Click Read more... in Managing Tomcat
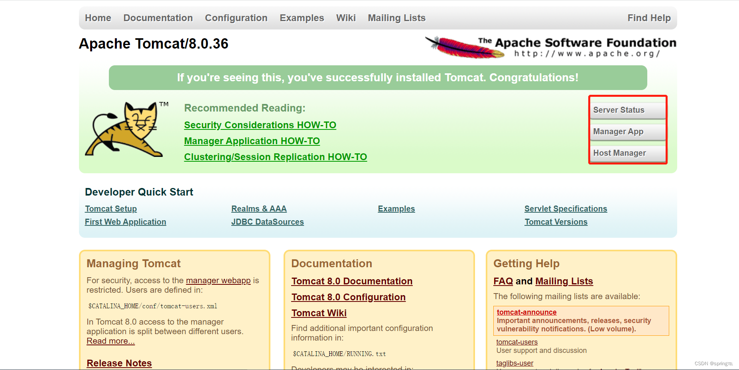 click(x=111, y=341)
